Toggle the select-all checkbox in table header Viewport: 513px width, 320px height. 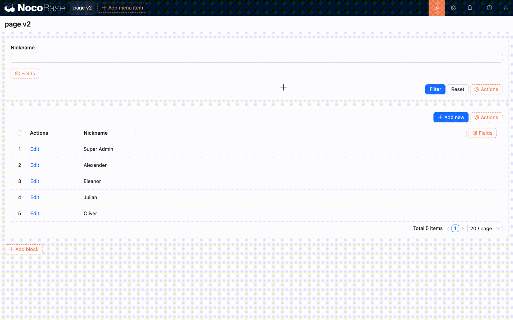click(x=19, y=133)
